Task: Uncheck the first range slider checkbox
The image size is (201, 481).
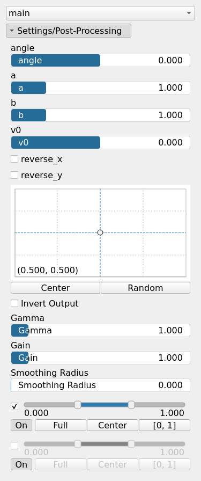Action: (14, 406)
